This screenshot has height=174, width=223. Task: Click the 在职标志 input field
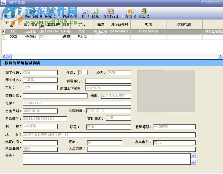[118, 118]
